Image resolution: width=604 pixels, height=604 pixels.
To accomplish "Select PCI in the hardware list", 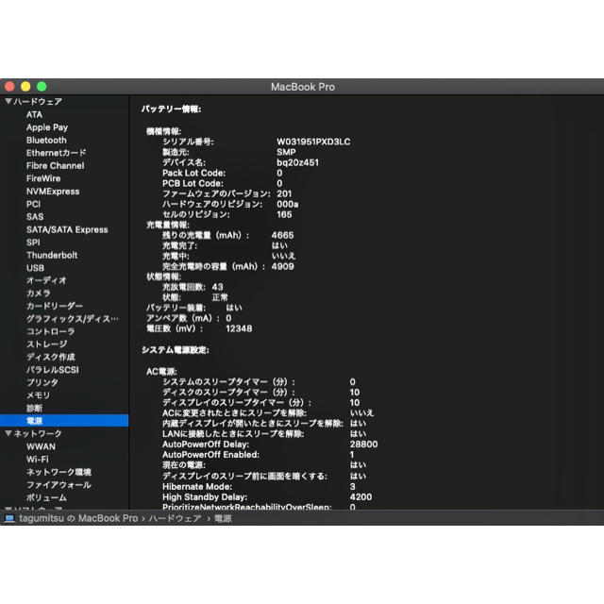I will coord(33,204).
